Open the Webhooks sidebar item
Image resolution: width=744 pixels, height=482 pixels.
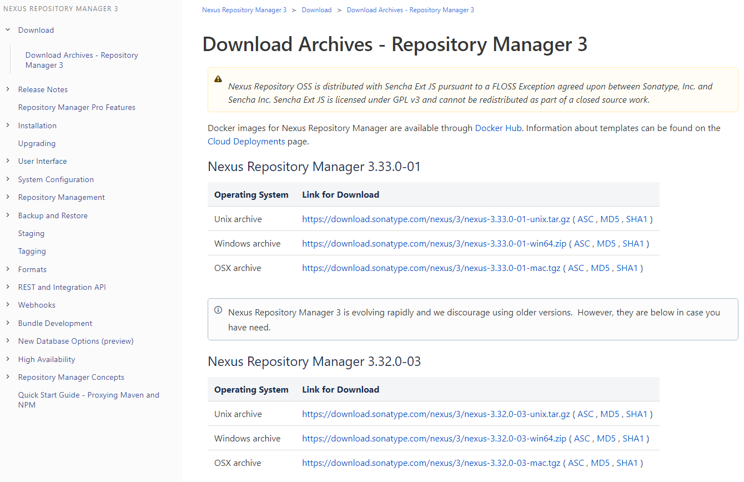pos(37,305)
